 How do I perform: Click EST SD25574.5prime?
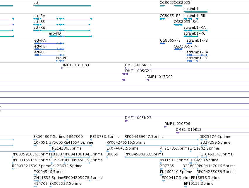click(x=215, y=137)
